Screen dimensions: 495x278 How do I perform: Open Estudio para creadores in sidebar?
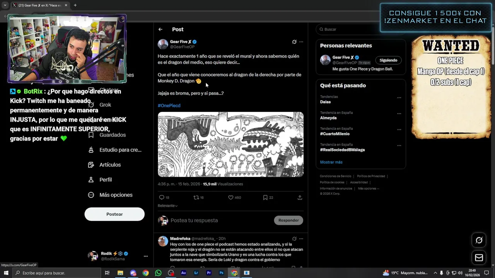(x=120, y=150)
